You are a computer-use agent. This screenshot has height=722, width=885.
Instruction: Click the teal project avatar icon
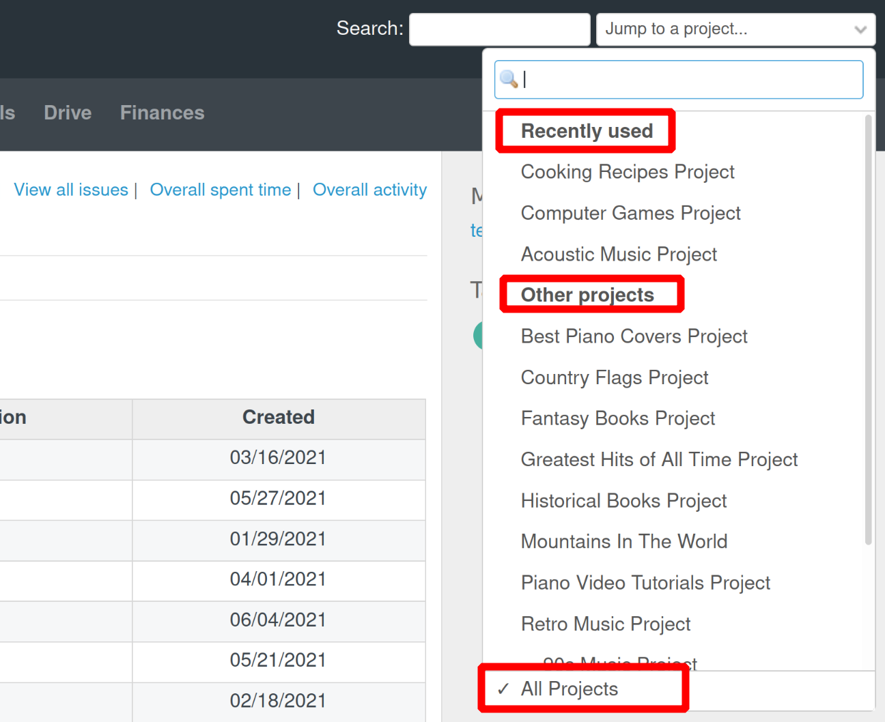tap(481, 335)
